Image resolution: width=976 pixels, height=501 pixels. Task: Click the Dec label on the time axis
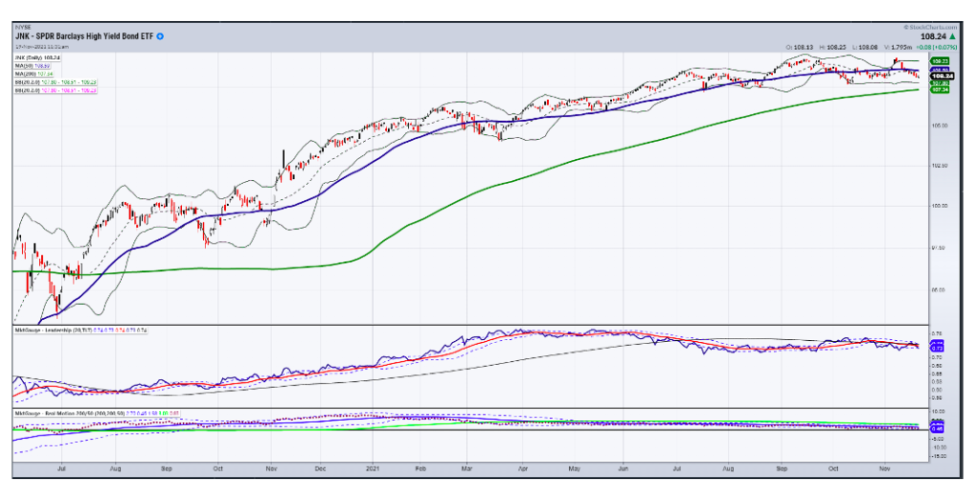pos(319,468)
